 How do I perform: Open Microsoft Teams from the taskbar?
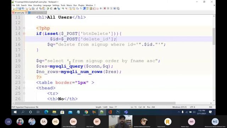(126, 112)
